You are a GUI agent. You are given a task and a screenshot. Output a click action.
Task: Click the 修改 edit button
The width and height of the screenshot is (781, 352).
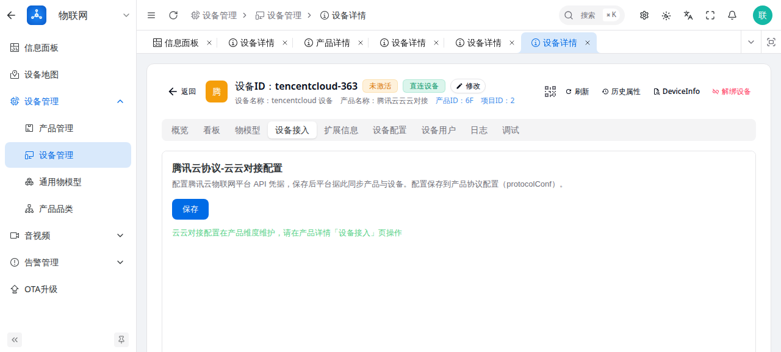[468, 86]
